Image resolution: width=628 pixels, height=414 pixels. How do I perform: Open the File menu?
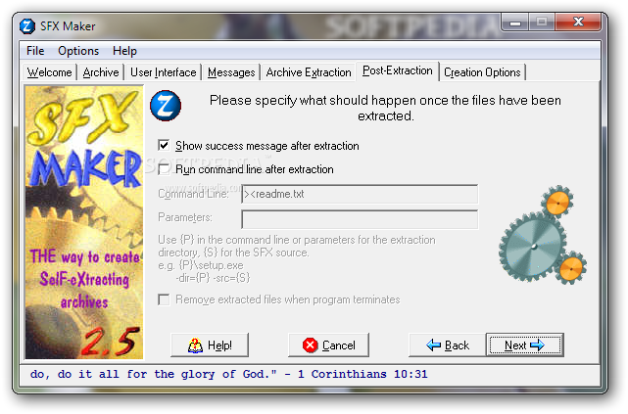(x=35, y=51)
